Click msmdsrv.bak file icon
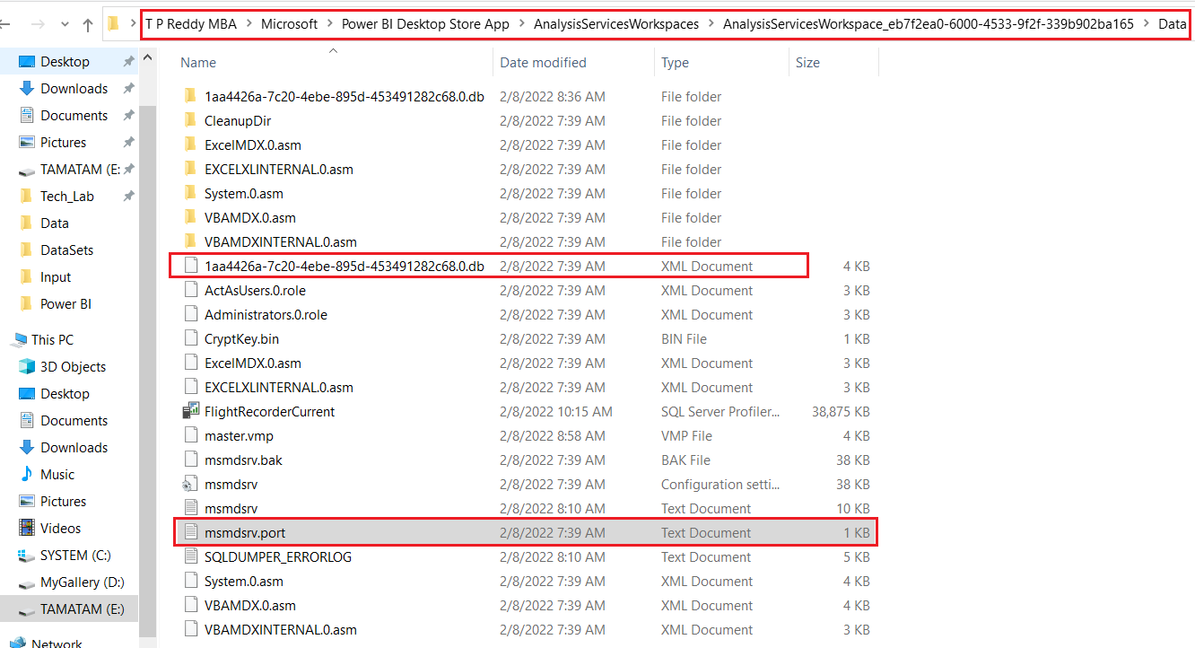Image resolution: width=1195 pixels, height=648 pixels. point(189,460)
